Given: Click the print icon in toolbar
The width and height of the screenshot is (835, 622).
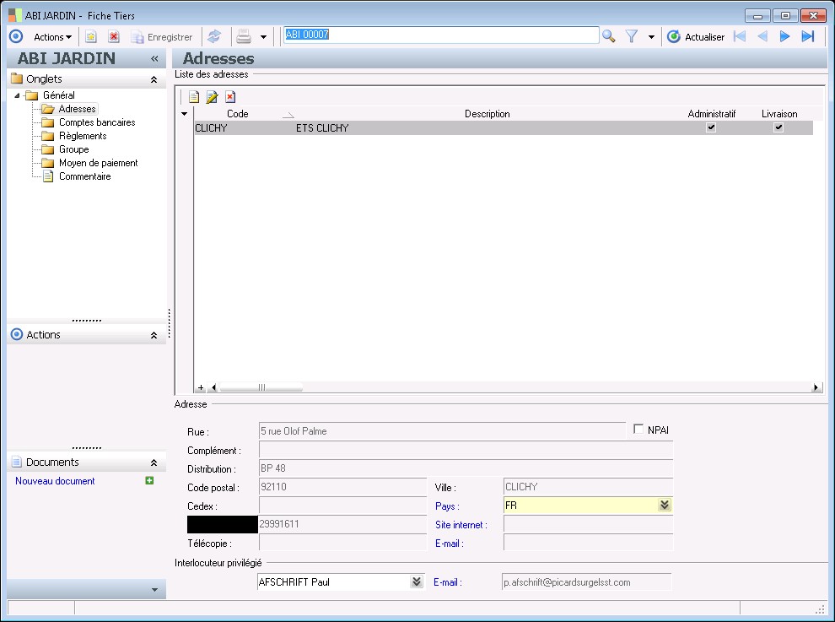Looking at the screenshot, I should (x=244, y=36).
